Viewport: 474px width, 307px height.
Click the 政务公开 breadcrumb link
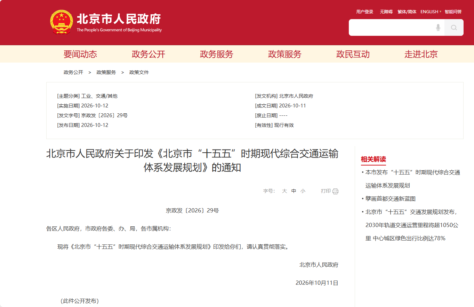pos(73,72)
